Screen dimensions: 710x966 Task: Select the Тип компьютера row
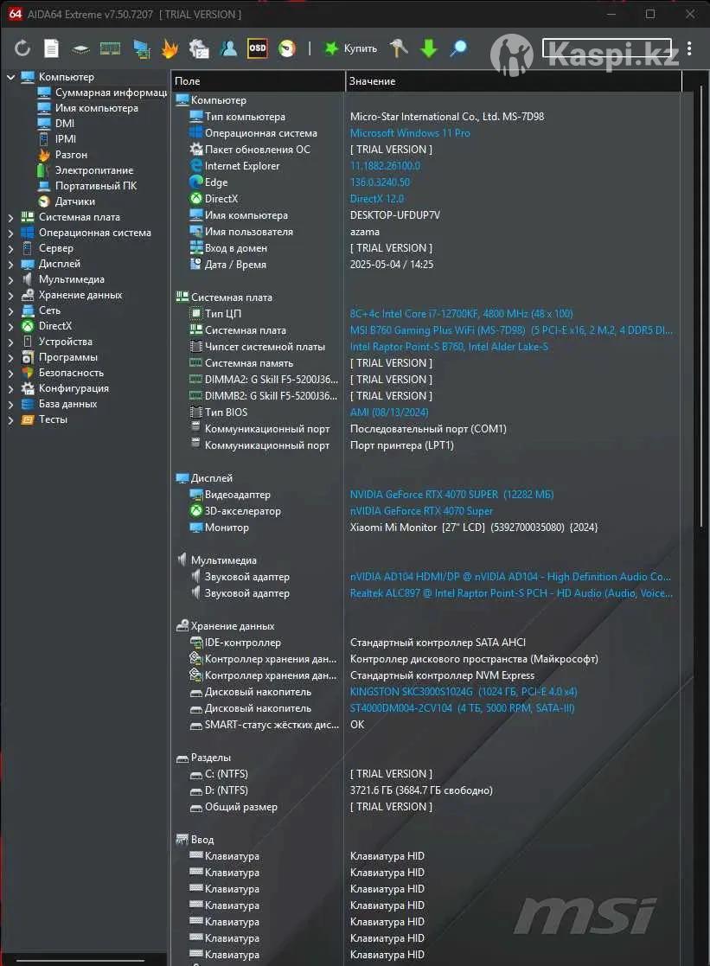426,117
